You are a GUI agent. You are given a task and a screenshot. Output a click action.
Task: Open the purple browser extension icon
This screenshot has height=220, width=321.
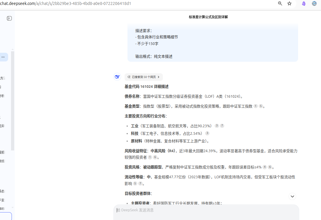[x=304, y=3]
